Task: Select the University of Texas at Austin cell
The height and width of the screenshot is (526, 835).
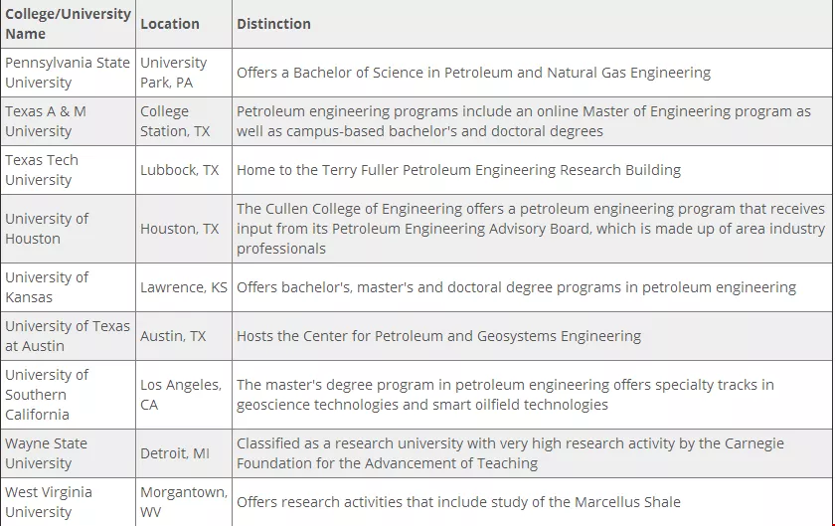Action: click(68, 336)
